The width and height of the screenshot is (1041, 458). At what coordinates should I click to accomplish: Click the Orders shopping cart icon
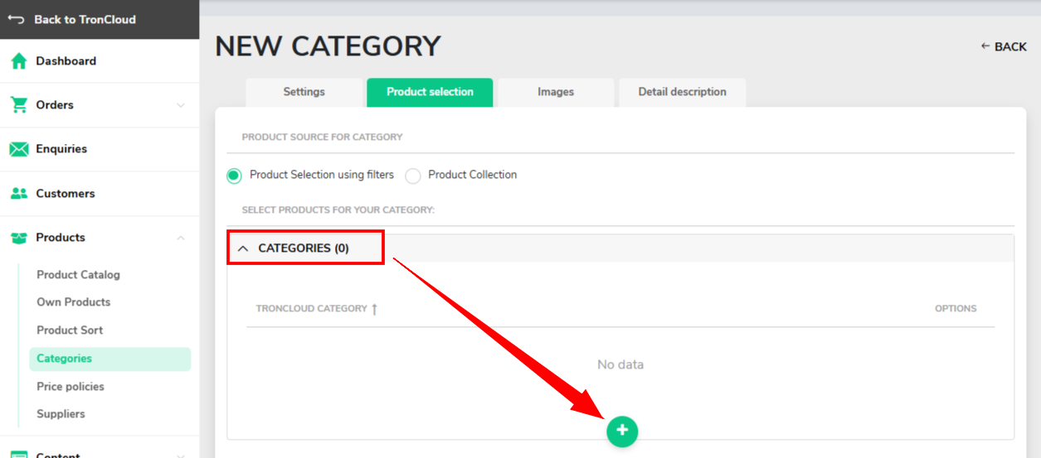pyautogui.click(x=18, y=105)
